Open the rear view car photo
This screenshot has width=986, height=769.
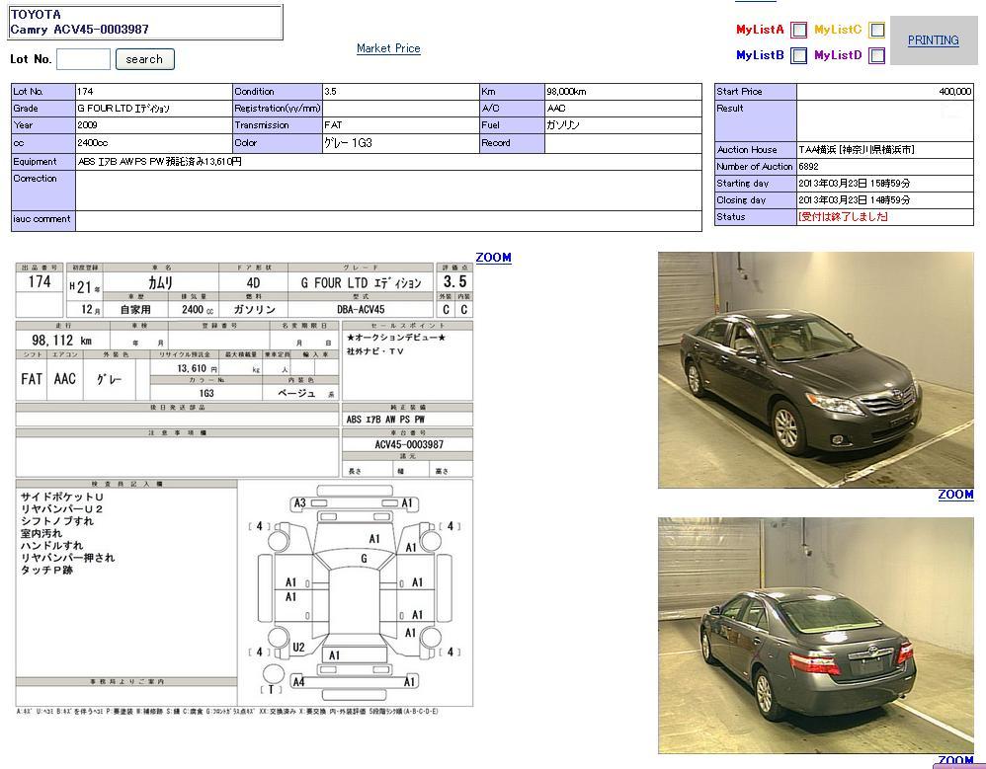(x=815, y=635)
